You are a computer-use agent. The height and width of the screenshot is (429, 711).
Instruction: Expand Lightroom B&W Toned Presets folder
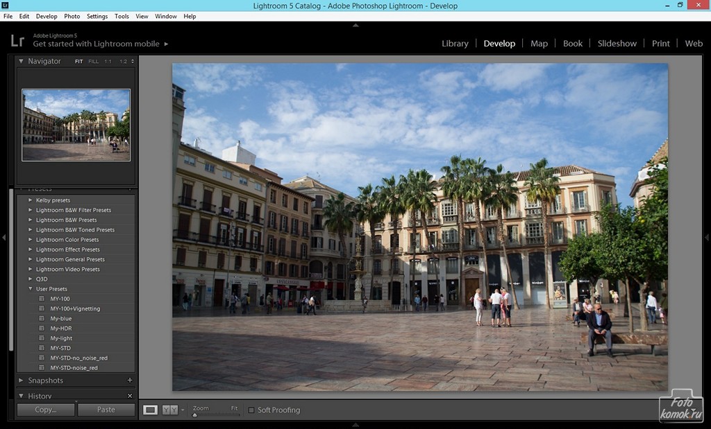tap(31, 229)
